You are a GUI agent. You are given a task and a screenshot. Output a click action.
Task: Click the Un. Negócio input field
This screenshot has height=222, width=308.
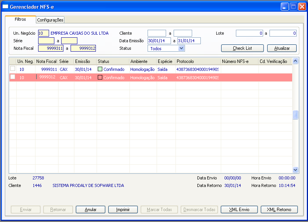[x=43, y=33]
